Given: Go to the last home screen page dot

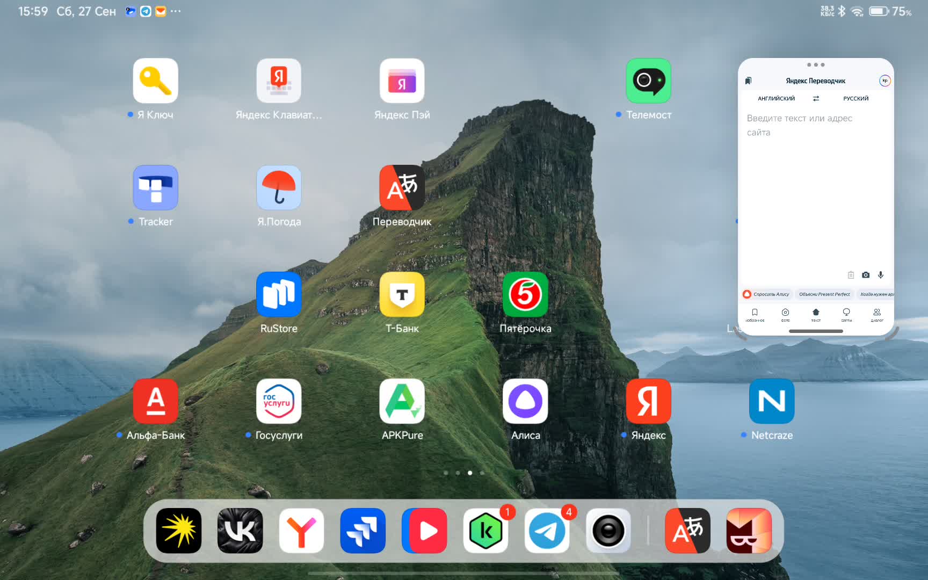Looking at the screenshot, I should (482, 473).
